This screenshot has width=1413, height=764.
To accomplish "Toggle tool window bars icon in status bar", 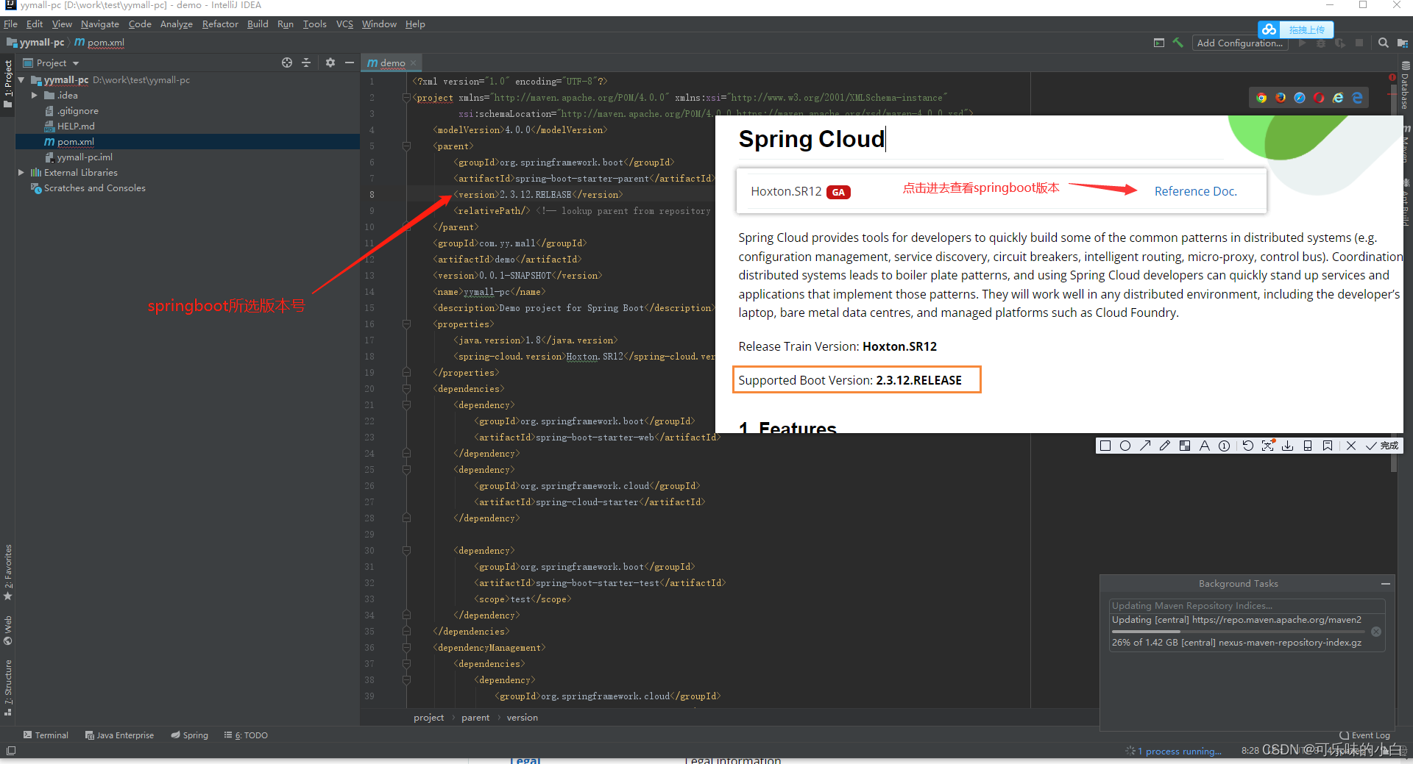I will pos(10,751).
